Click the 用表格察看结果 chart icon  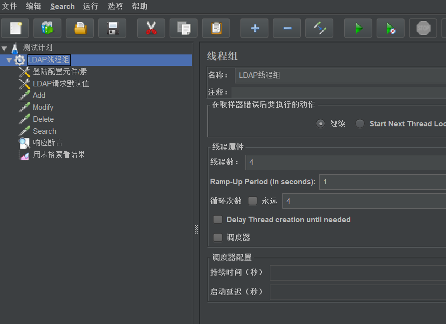click(24, 155)
